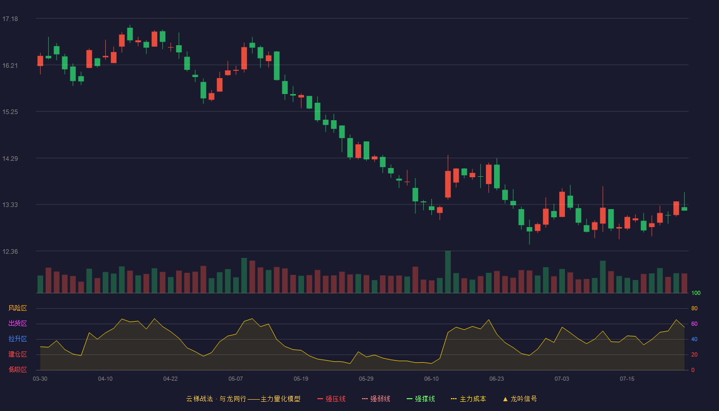Toggle the 强弱线 legend item
Viewport: 719px width, 411px height.
pos(376,399)
